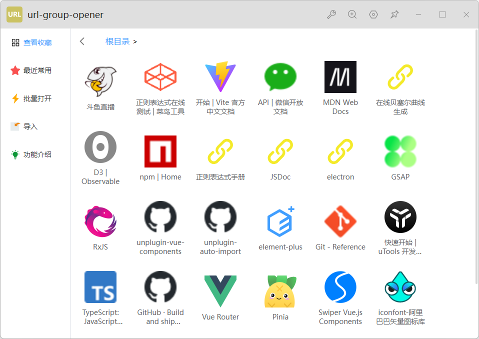
Task: Open the electron bookmark icon
Action: pos(340,151)
